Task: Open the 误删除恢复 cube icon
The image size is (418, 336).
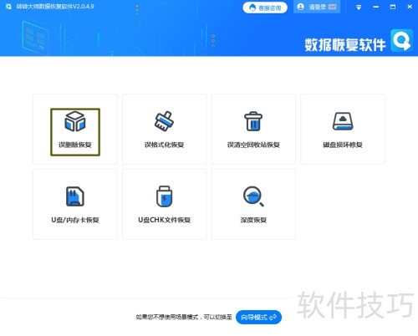Action: tap(75, 121)
